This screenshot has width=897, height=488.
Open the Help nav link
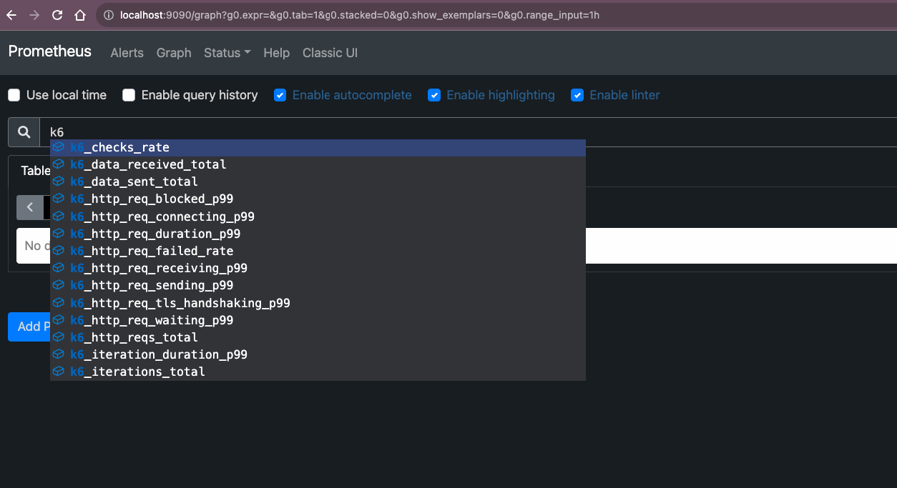(276, 53)
